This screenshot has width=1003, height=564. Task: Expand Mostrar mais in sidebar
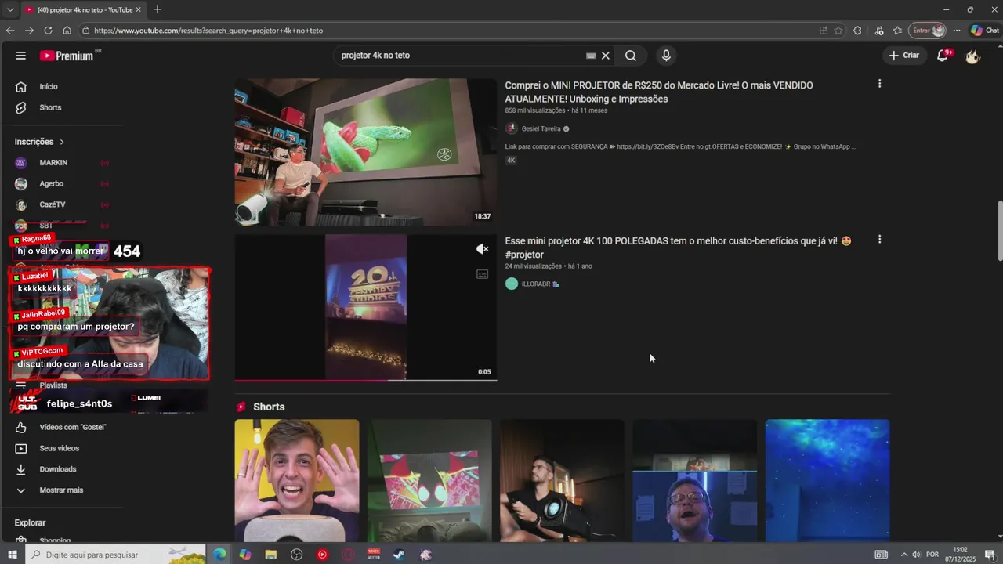pyautogui.click(x=61, y=490)
